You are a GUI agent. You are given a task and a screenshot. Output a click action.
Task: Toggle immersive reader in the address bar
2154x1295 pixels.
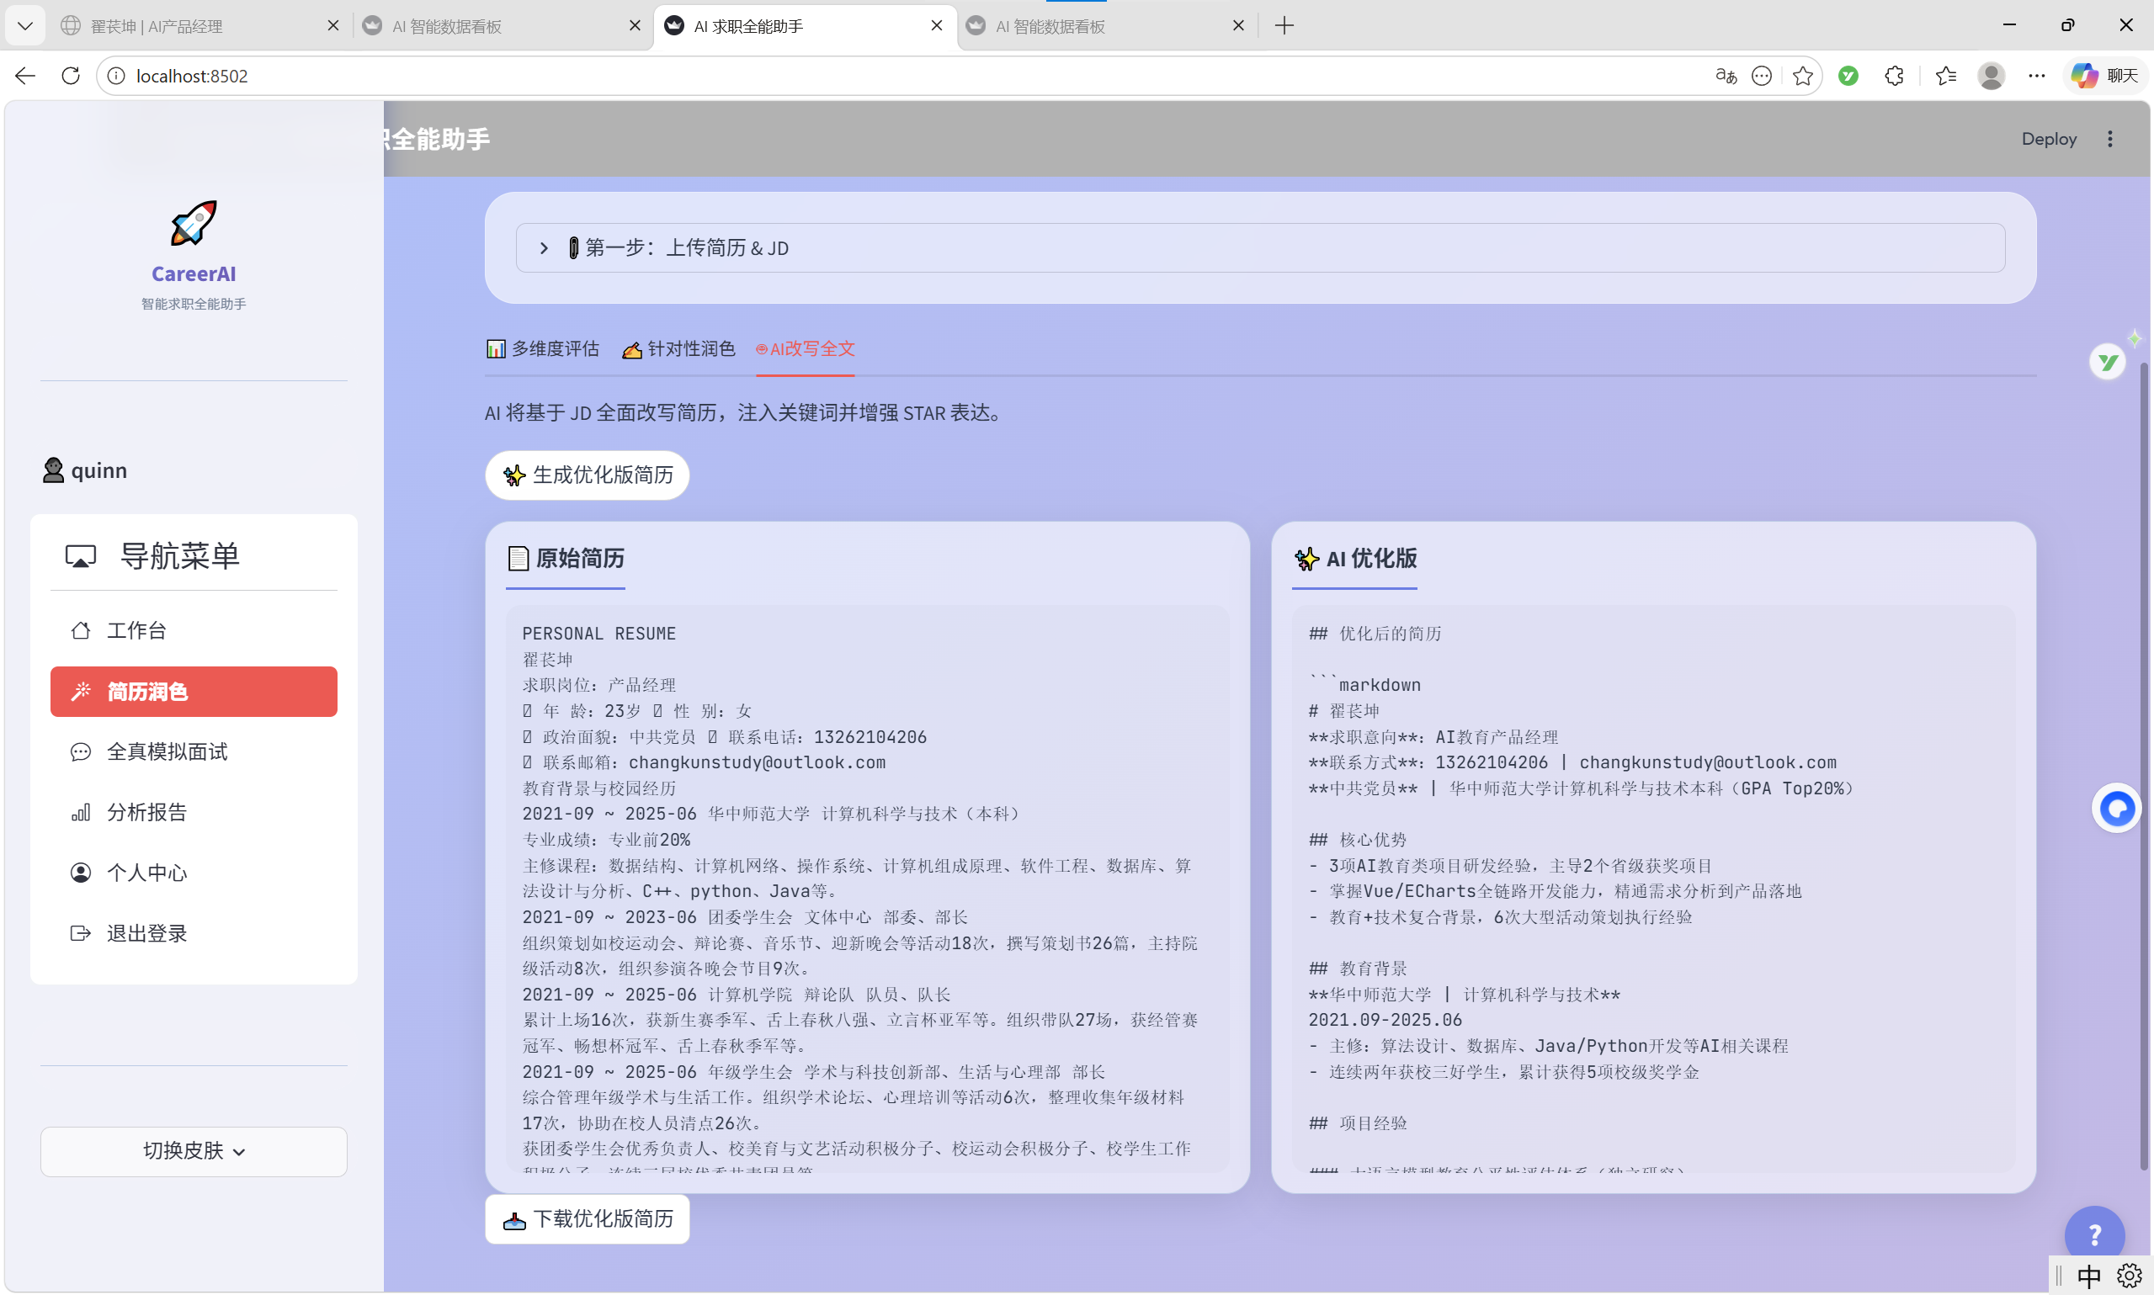pos(1725,76)
